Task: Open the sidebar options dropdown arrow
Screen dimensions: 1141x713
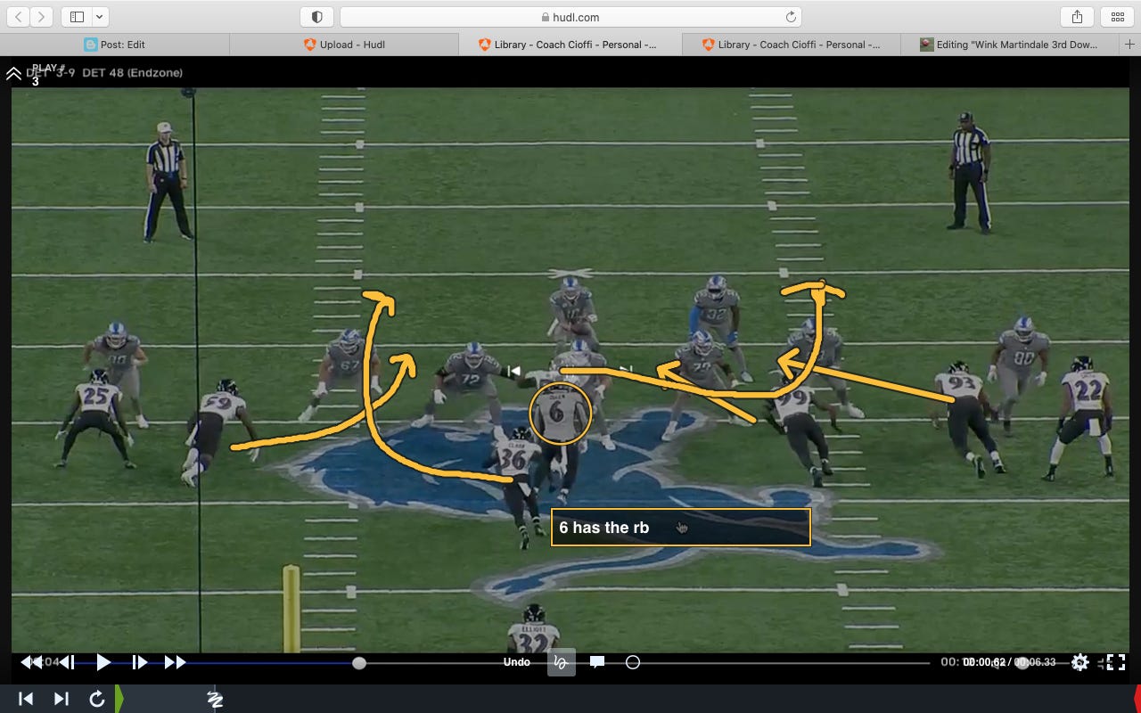Action: 100,17
